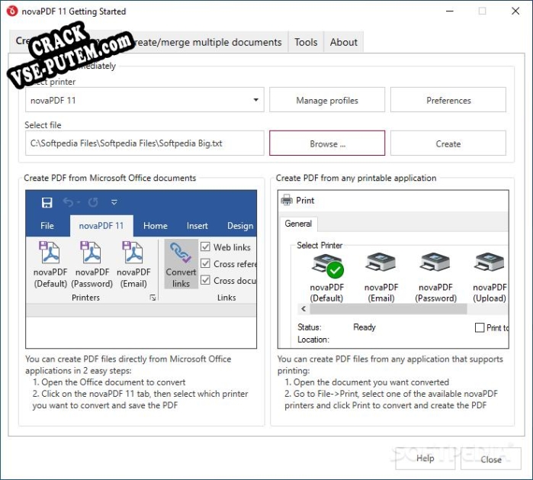Expand the Printers group dialog launcher
The height and width of the screenshot is (480, 533).
click(153, 298)
